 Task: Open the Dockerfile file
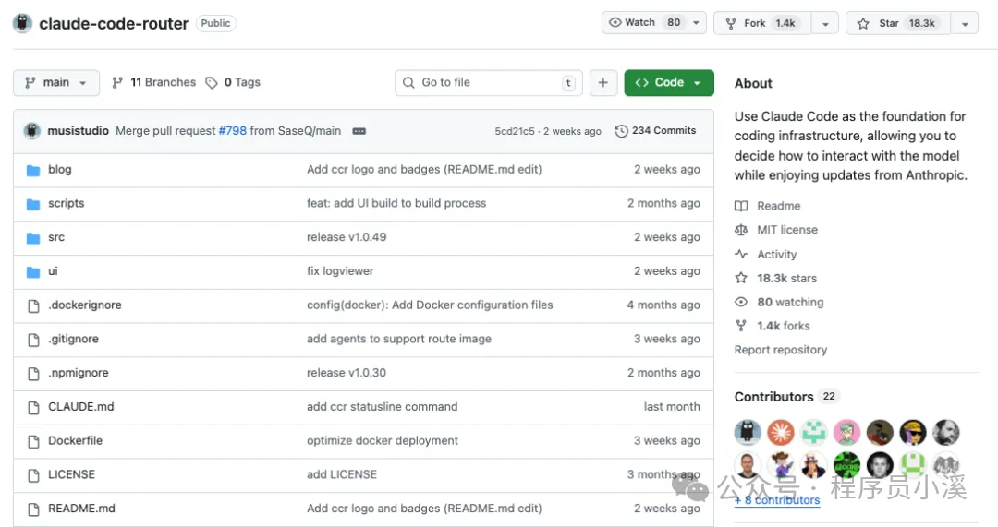(x=75, y=440)
